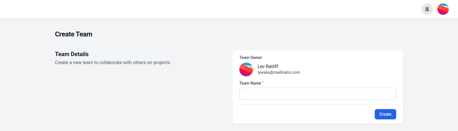Click Lev Ratliff's owner avatar picture
Image resolution: width=458 pixels, height=131 pixels.
(246, 69)
